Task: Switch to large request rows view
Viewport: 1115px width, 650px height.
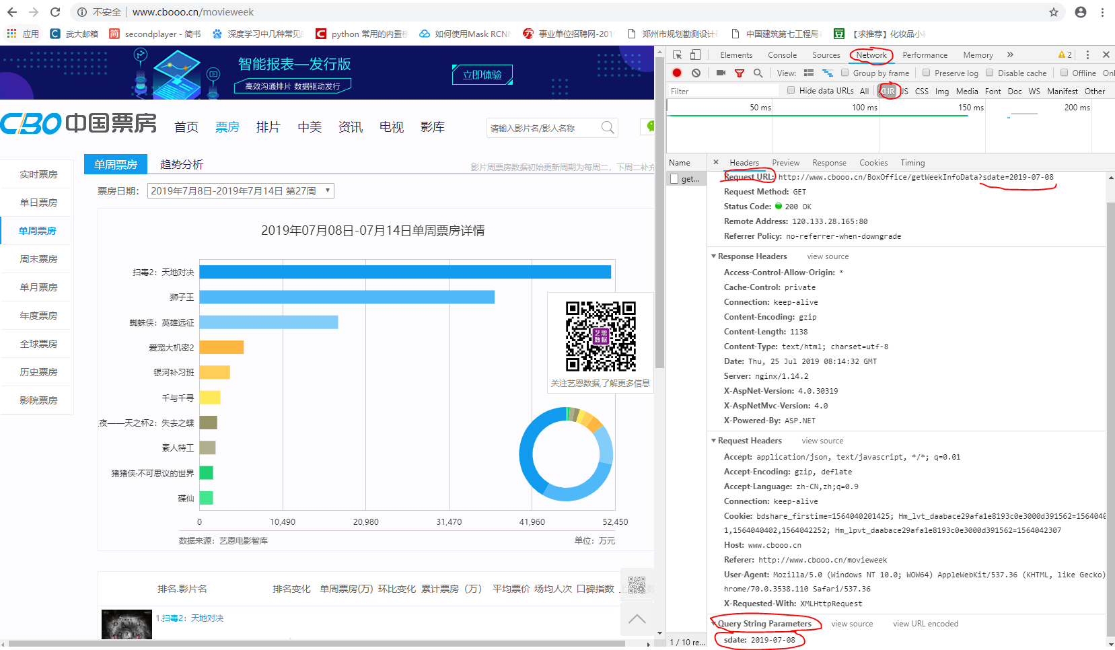Action: coord(809,73)
